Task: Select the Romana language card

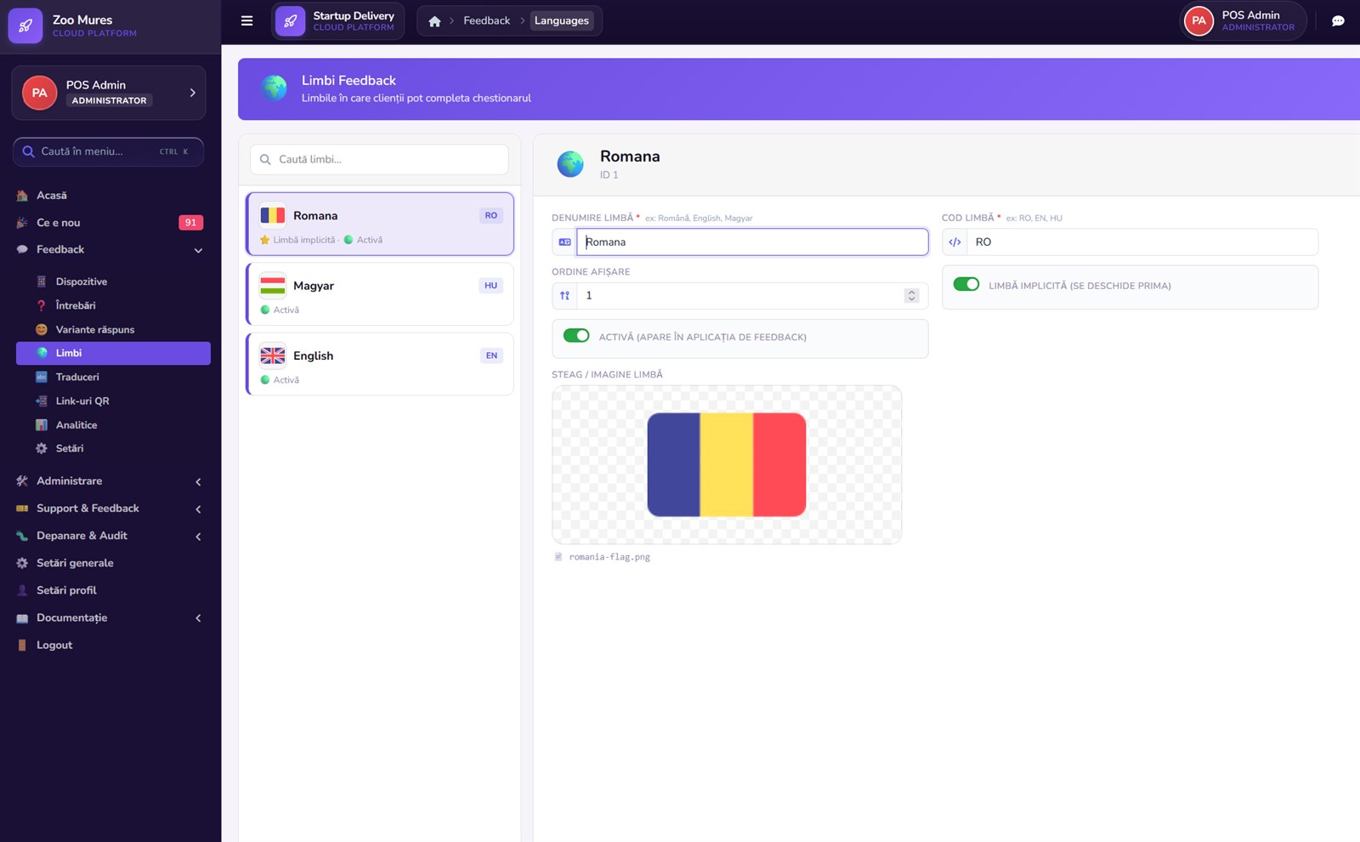Action: click(380, 224)
